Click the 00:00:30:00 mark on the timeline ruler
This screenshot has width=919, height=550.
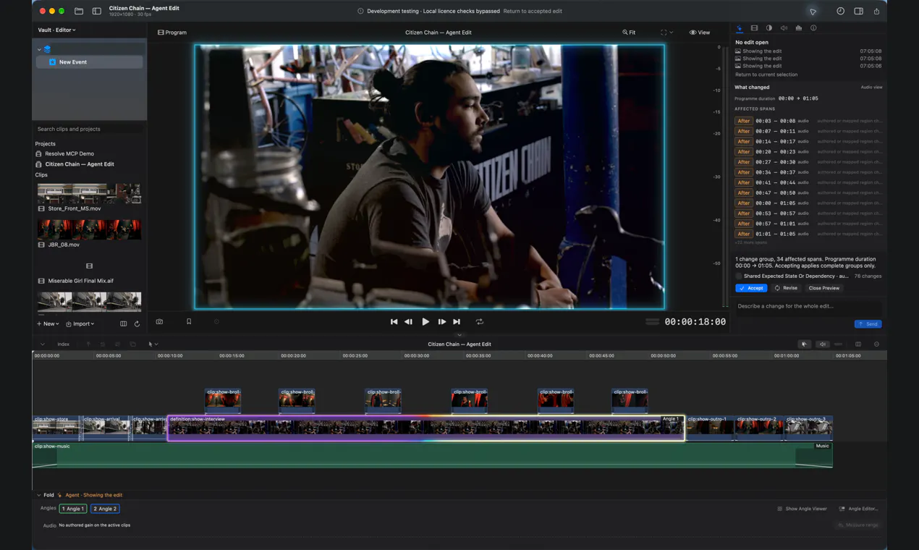417,356
